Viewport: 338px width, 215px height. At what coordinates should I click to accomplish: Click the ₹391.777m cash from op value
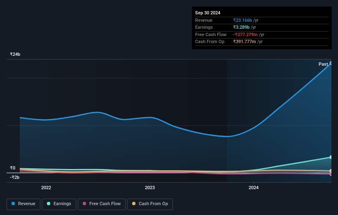[x=245, y=42]
